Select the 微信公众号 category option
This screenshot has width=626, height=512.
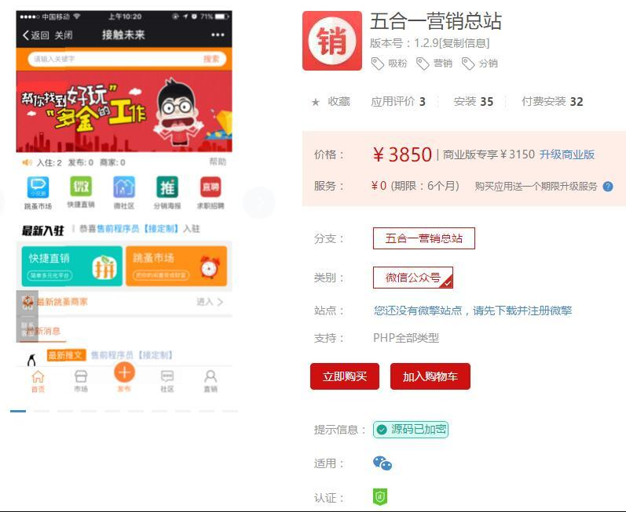click(x=413, y=278)
